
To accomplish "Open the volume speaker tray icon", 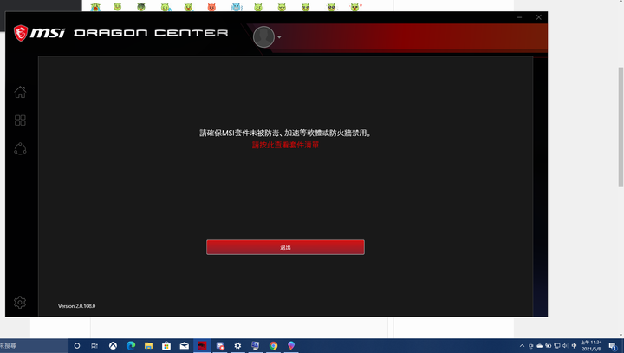I will (x=565, y=345).
